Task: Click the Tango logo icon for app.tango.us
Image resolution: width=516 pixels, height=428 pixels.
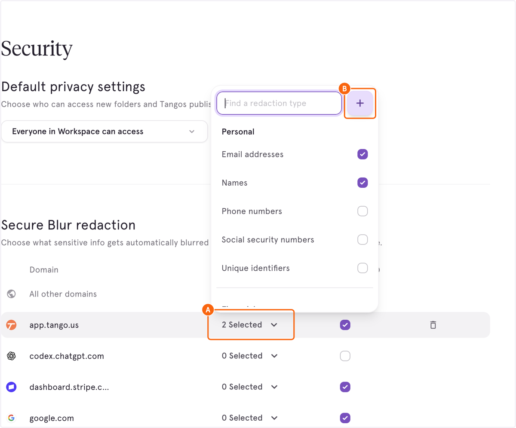Action: [x=11, y=325]
